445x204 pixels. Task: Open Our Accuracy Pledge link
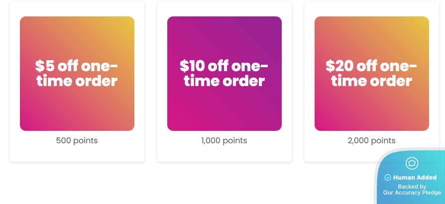[412, 193]
